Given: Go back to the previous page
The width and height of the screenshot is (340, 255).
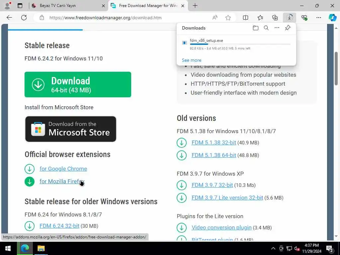Looking at the screenshot, I should click(9, 18).
